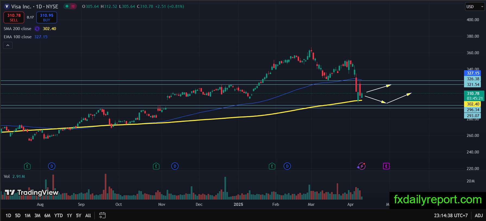Open the USD currency dropdown

pyautogui.click(x=475, y=7)
